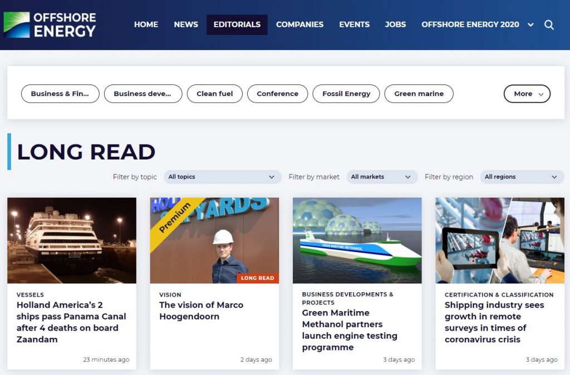Click the "Filter by topic" label
Image resolution: width=570 pixels, height=375 pixels.
[135, 177]
